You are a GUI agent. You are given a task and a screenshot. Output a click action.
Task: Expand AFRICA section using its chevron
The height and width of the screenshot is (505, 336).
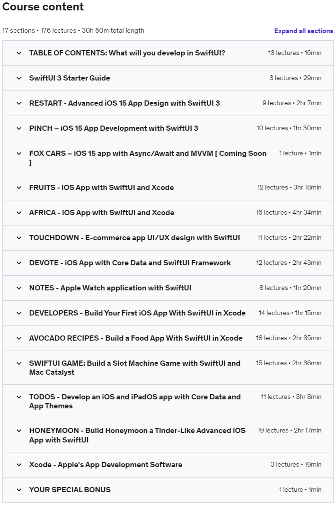pos(19,213)
